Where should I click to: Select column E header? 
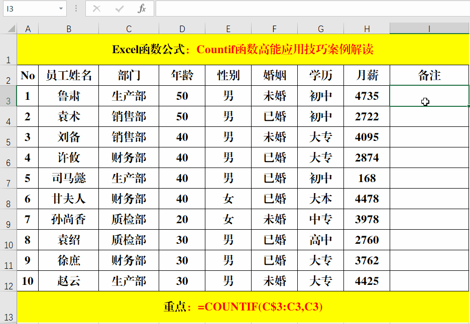pos(228,29)
